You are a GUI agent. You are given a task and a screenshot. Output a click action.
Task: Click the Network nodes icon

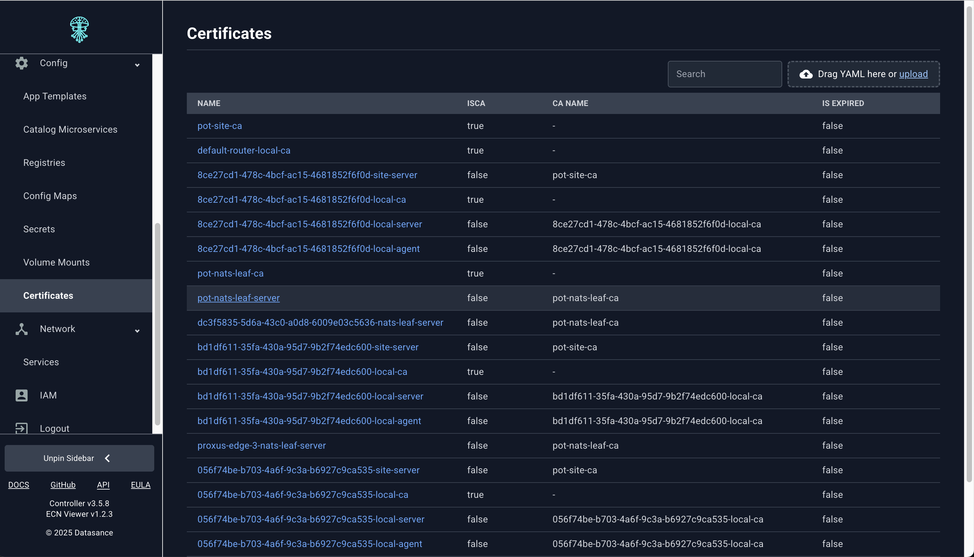[x=21, y=329]
